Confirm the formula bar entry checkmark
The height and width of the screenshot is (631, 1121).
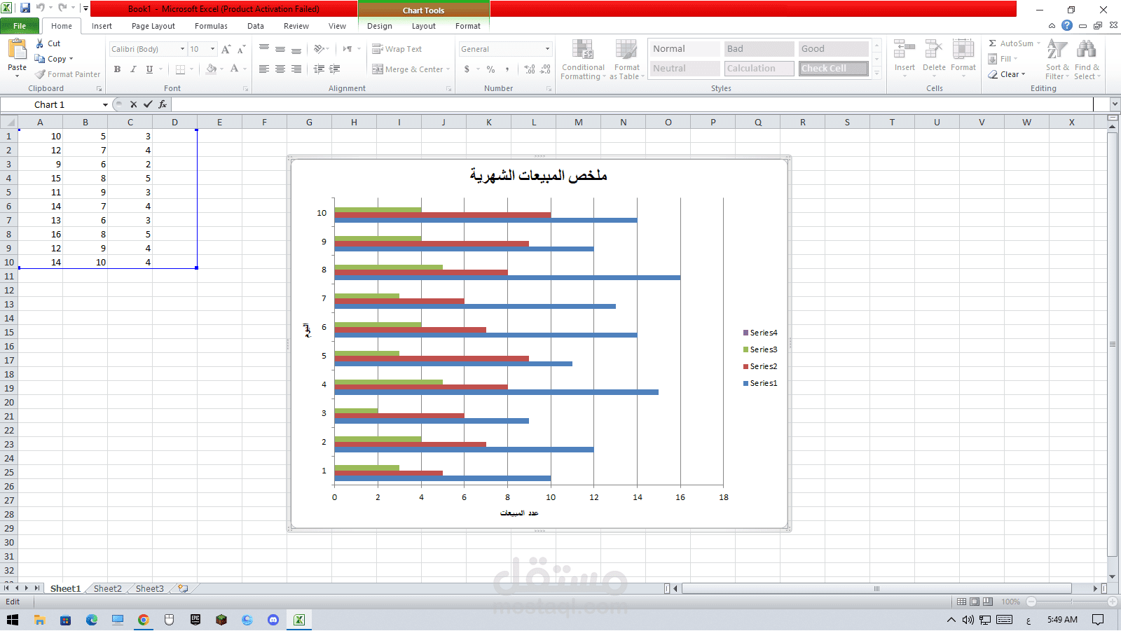(x=148, y=104)
